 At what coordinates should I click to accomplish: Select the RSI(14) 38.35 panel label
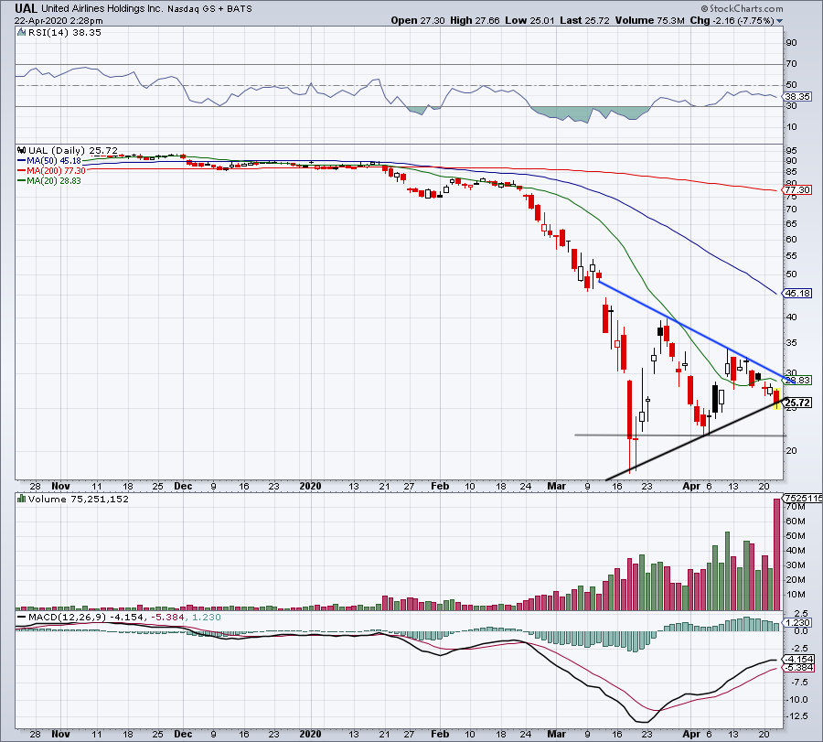65,32
